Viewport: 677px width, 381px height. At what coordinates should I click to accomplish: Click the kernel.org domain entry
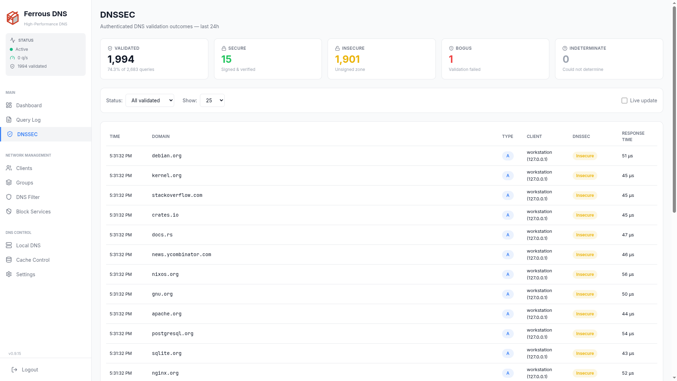click(x=167, y=176)
